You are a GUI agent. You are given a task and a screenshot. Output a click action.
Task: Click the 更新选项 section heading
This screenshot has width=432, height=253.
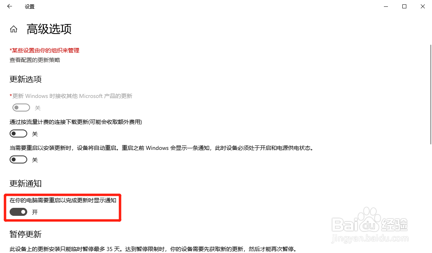[25, 79]
